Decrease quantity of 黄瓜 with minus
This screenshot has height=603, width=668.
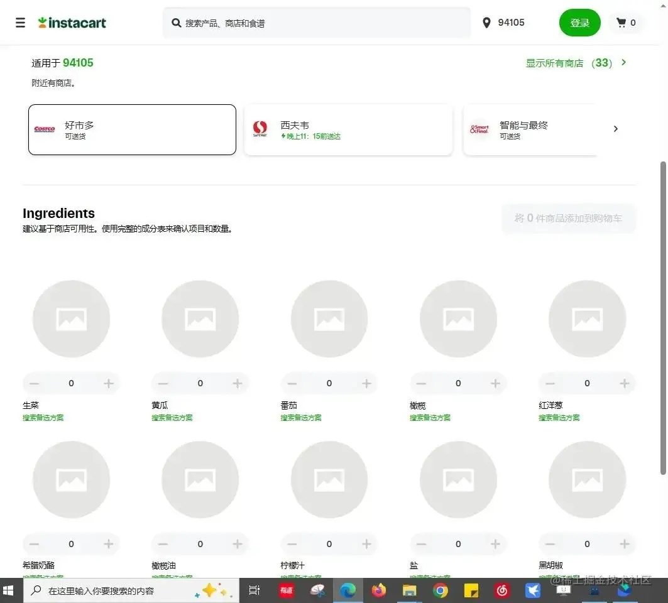163,383
